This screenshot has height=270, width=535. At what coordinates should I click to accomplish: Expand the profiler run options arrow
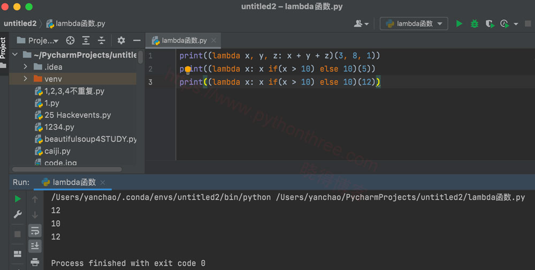tap(516, 24)
